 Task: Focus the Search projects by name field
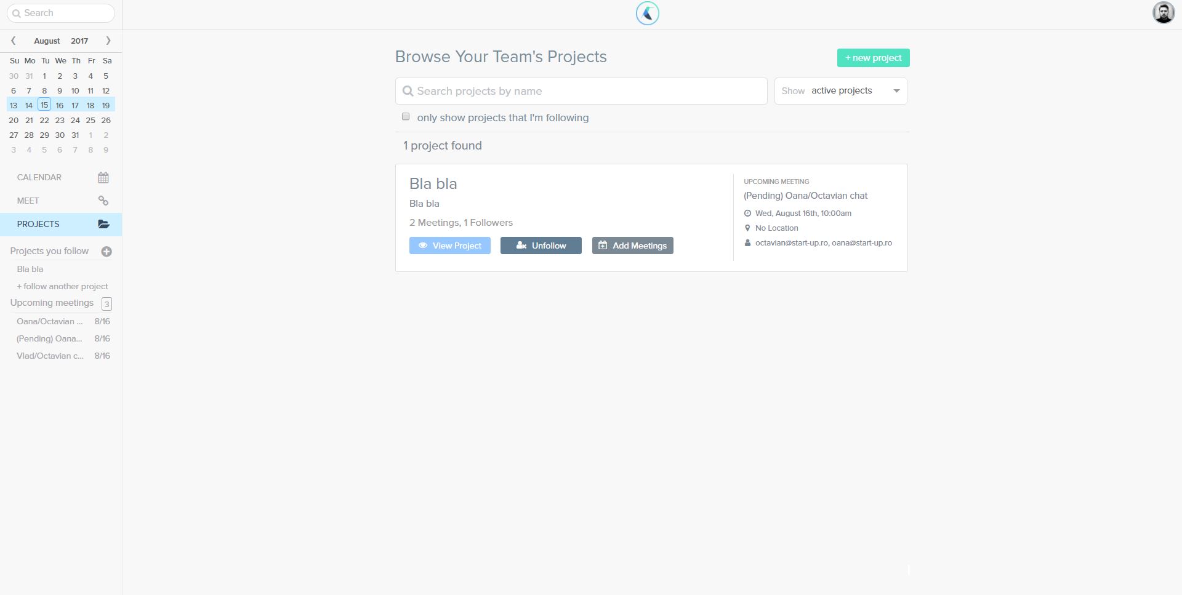[581, 91]
